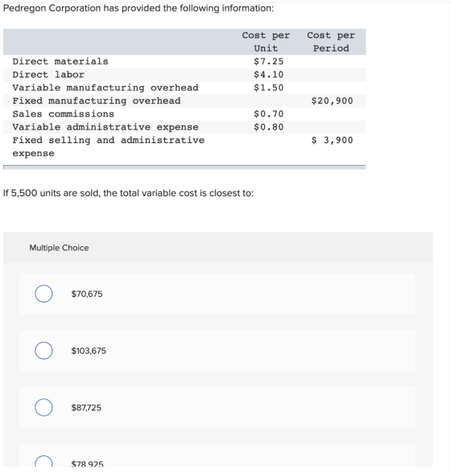Viewport: 451px width, 473px height.
Task: Click the Cost per Period column header
Action: coord(331,42)
